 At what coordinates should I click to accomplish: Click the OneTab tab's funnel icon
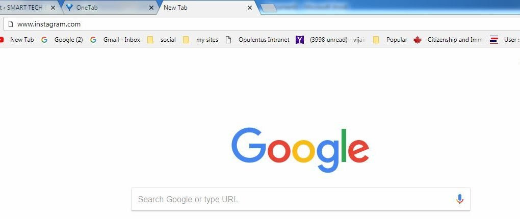click(x=69, y=7)
